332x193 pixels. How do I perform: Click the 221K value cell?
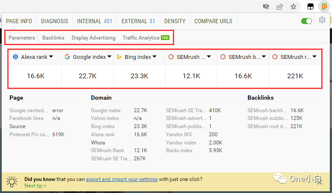295,76
